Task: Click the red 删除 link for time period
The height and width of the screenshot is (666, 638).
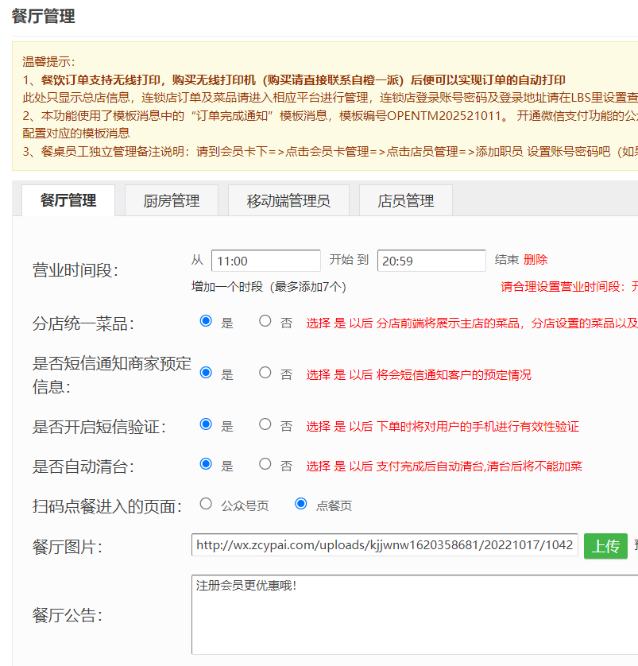Action: pos(536,260)
